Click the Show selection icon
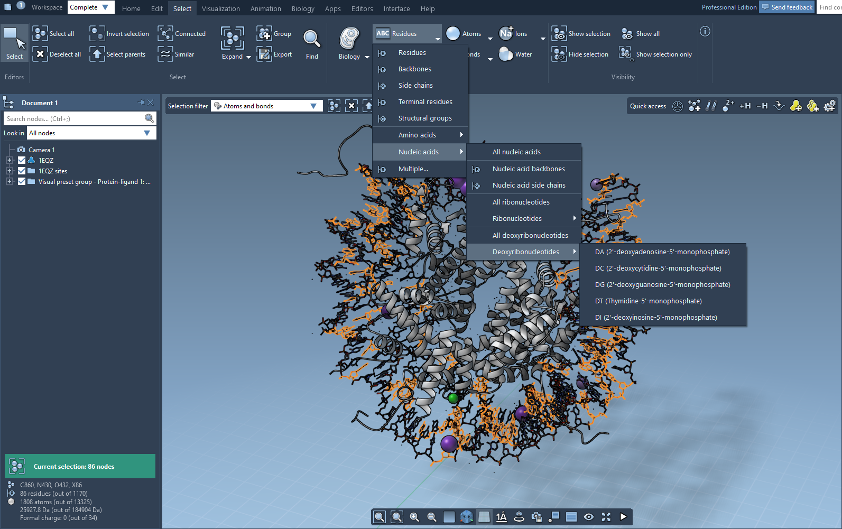This screenshot has width=842, height=529. coord(559,34)
